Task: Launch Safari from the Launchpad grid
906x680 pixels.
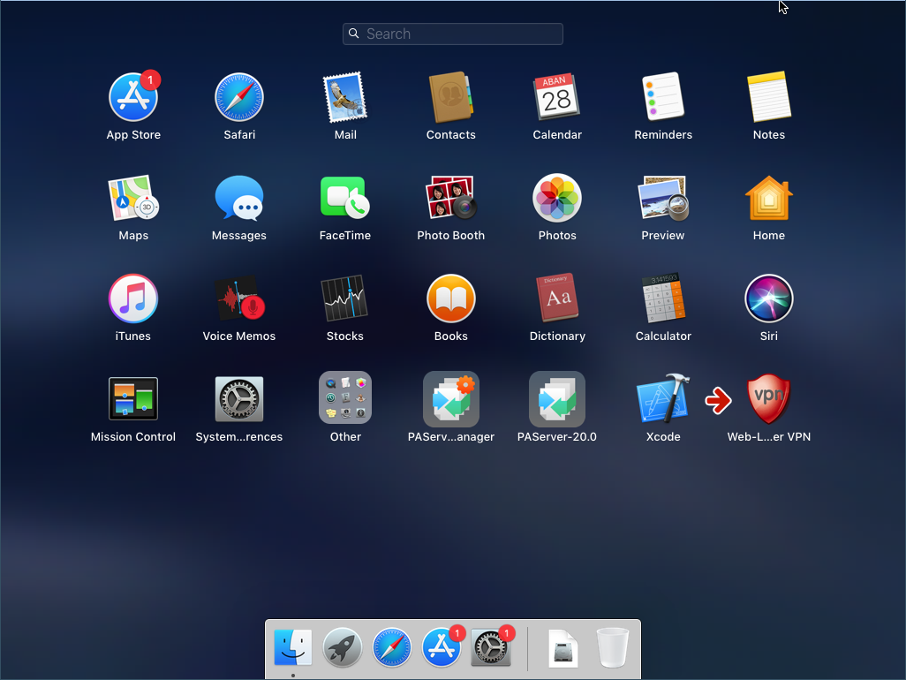Action: point(239,97)
